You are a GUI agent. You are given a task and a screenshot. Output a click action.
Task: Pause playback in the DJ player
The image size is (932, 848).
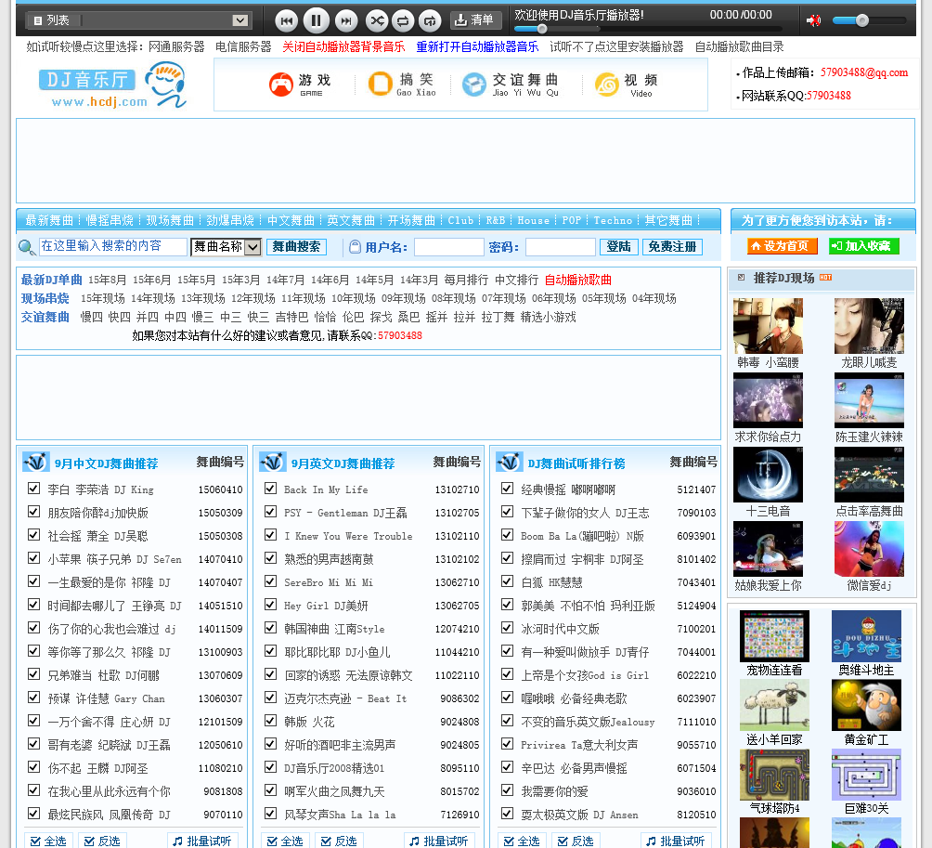tap(317, 20)
